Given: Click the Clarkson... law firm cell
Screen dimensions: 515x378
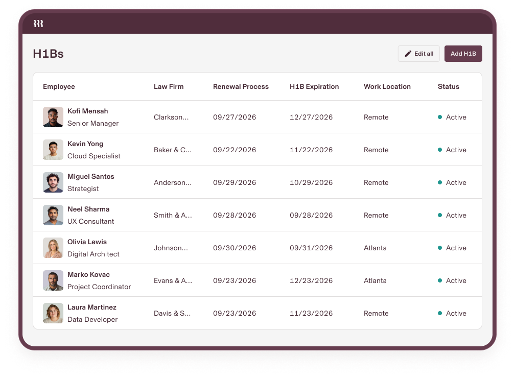Looking at the screenshot, I should tap(171, 117).
